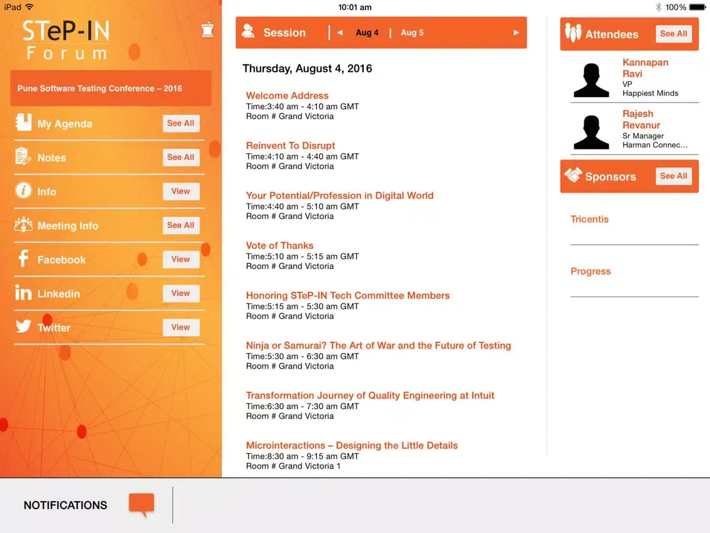Open the Ninja or Samurai session
This screenshot has width=710, height=533.
379,345
